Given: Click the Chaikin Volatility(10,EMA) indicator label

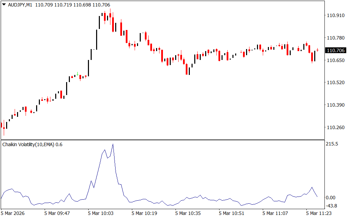Looking at the screenshot, I should (29, 144).
